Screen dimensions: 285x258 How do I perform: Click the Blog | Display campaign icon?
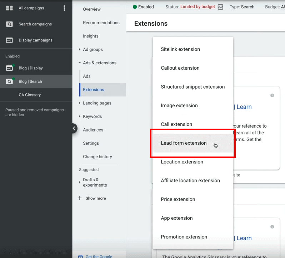[x=10, y=68]
